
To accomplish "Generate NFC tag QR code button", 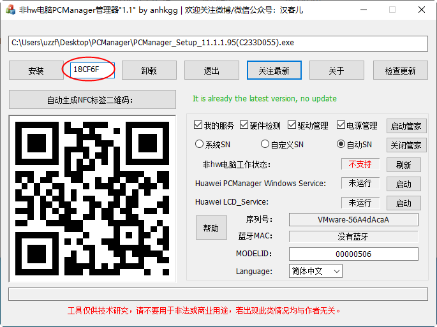I will tap(93, 99).
